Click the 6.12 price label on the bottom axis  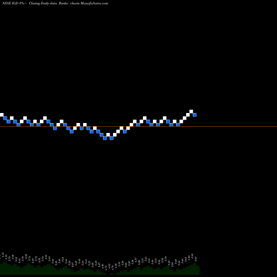coord(3,254)
